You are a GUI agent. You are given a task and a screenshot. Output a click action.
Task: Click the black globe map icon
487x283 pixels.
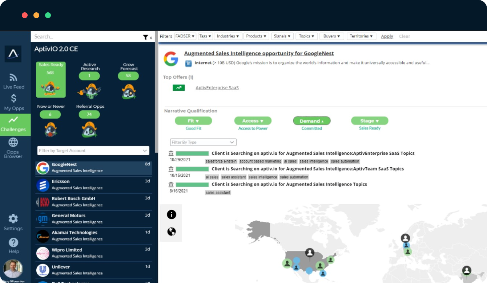pyautogui.click(x=171, y=231)
